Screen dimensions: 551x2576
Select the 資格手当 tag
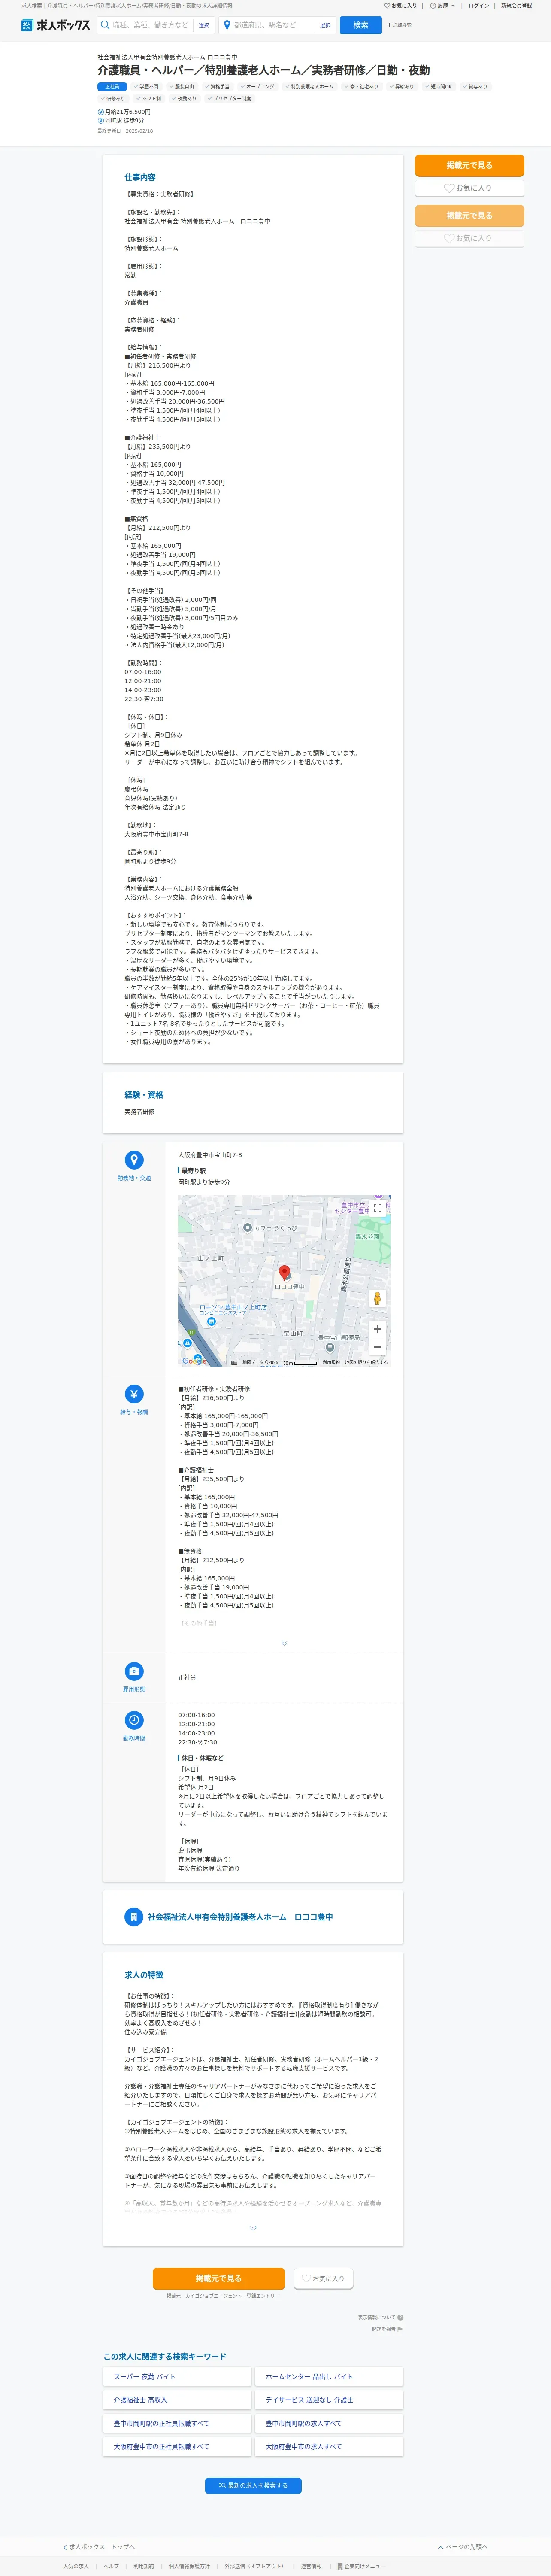217,87
